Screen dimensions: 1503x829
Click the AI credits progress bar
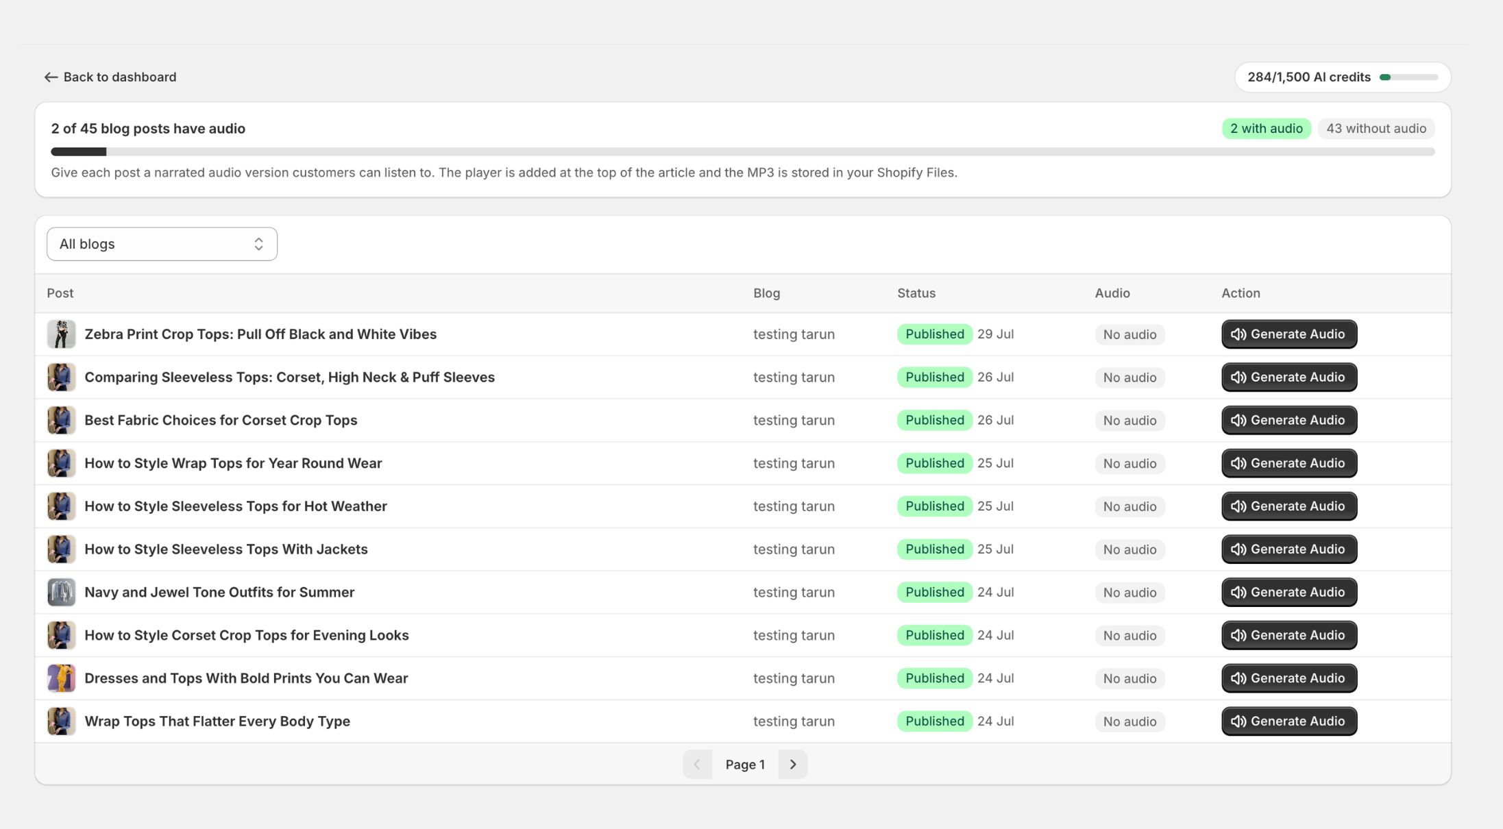1408,77
